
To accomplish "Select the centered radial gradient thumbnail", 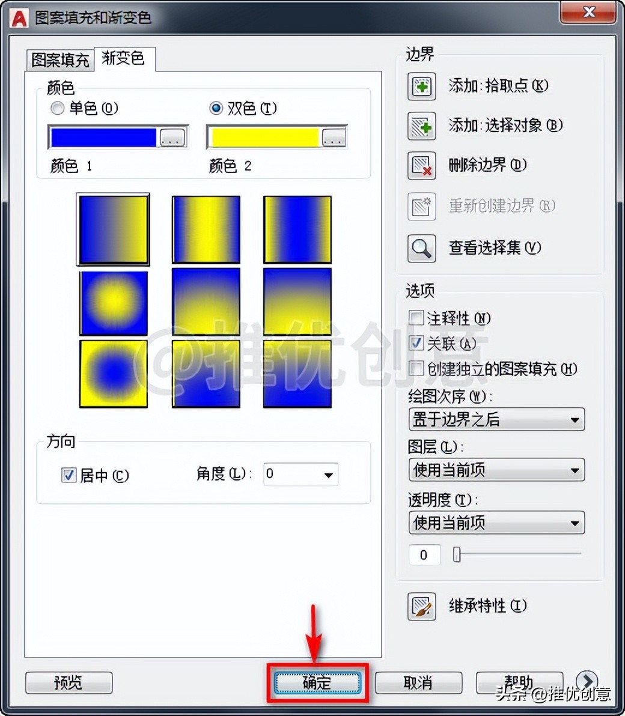I will tap(113, 303).
